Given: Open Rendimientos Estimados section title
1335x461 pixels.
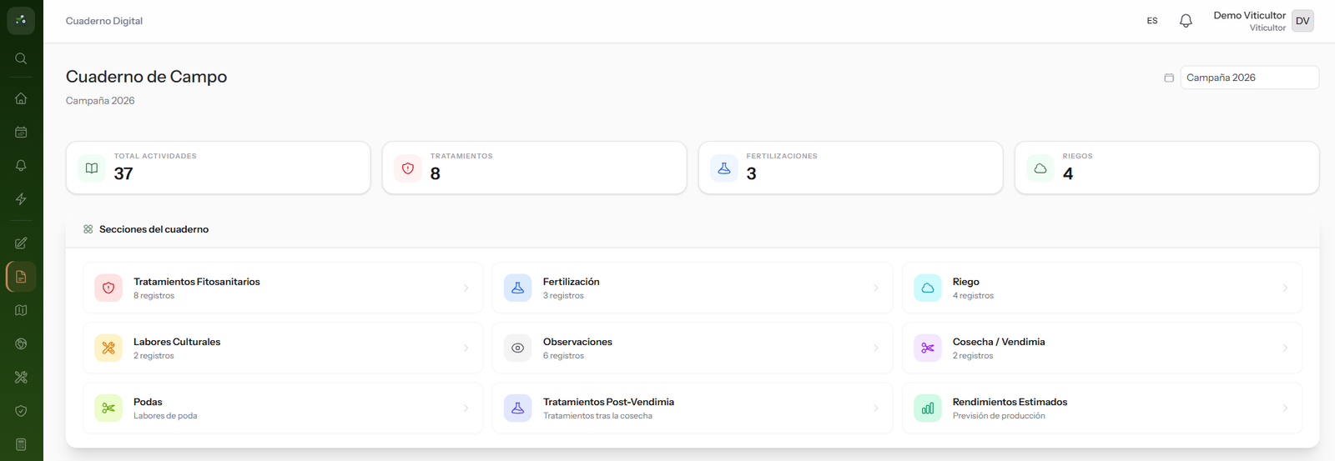Looking at the screenshot, I should [x=1010, y=402].
